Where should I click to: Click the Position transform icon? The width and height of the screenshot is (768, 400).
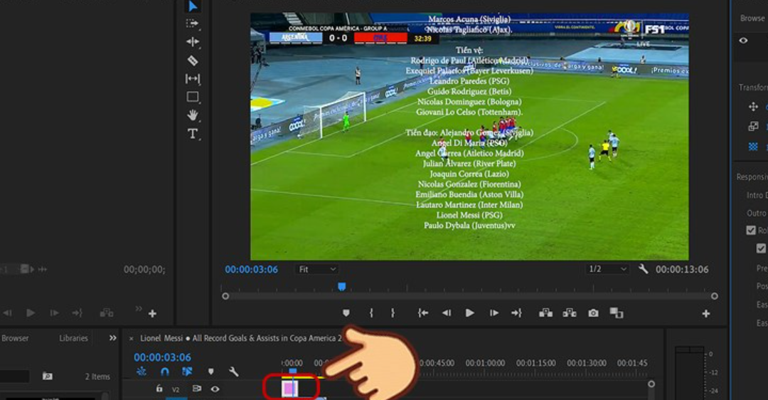point(753,106)
